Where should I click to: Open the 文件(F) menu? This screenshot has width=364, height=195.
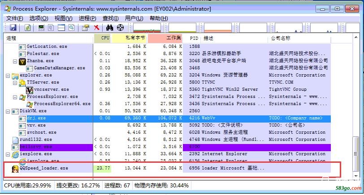[x=14, y=18]
